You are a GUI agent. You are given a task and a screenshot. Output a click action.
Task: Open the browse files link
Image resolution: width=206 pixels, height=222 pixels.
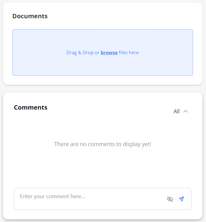coord(109,53)
